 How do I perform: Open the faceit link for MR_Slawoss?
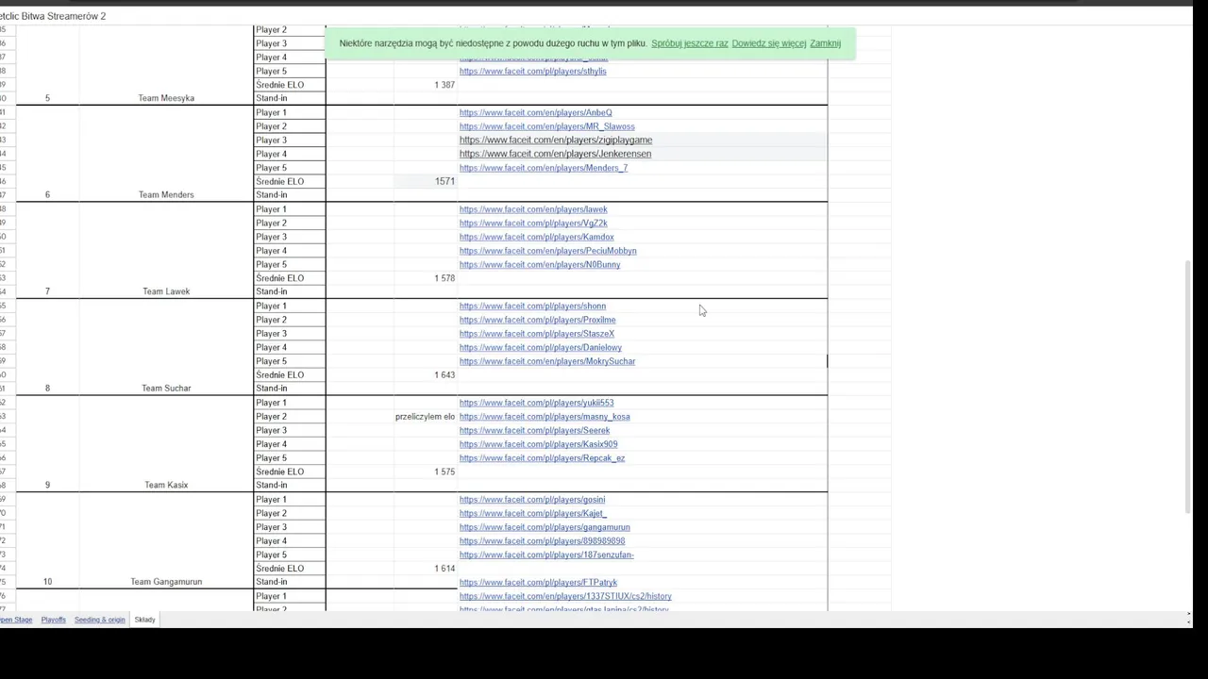546,126
